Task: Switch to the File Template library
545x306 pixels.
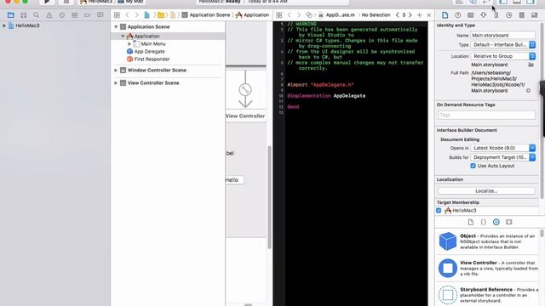Action: (471, 222)
